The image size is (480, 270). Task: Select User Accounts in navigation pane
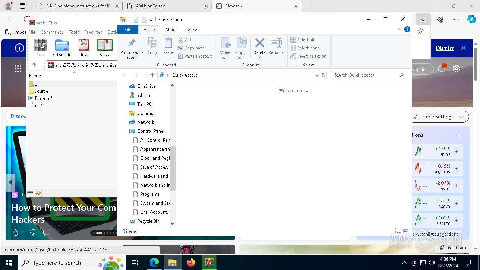pos(154,212)
